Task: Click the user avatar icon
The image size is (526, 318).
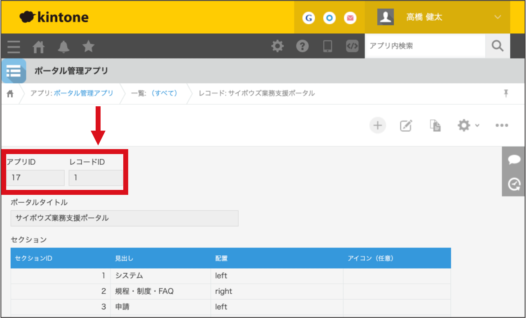Action: [385, 17]
